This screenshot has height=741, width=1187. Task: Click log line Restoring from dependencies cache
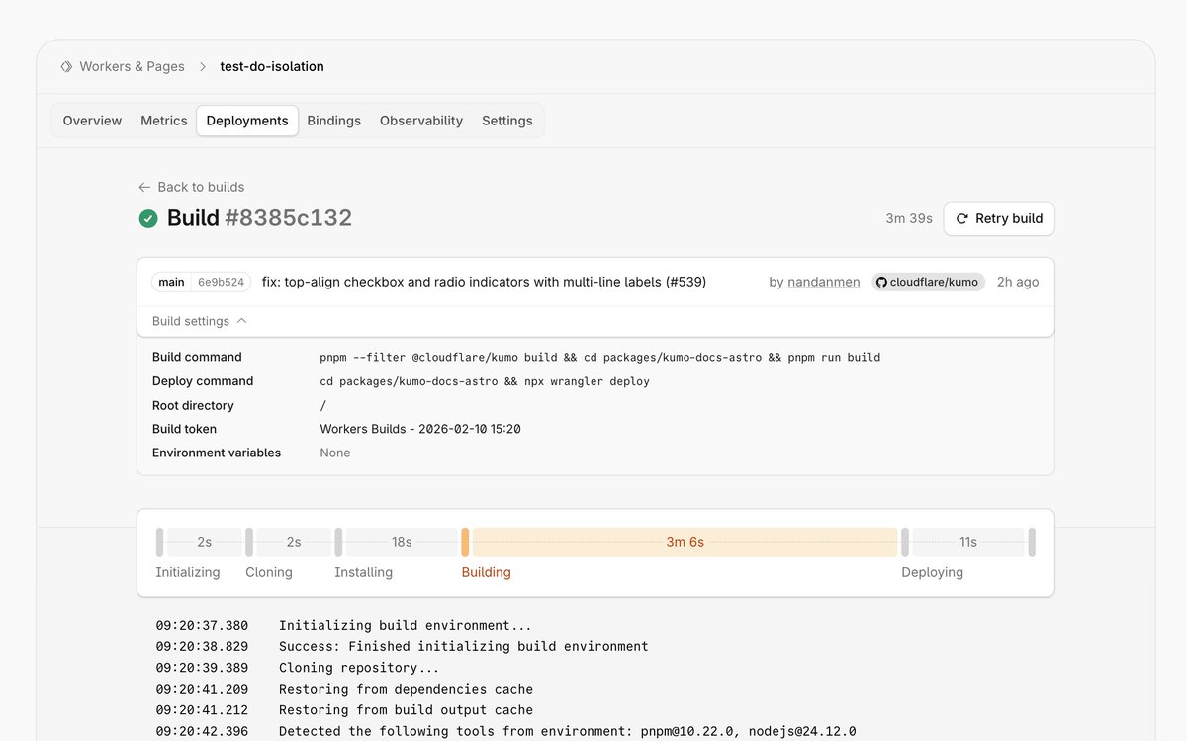click(406, 689)
